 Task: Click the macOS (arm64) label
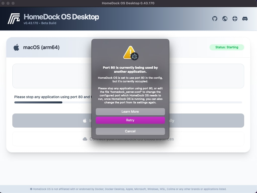point(41,47)
